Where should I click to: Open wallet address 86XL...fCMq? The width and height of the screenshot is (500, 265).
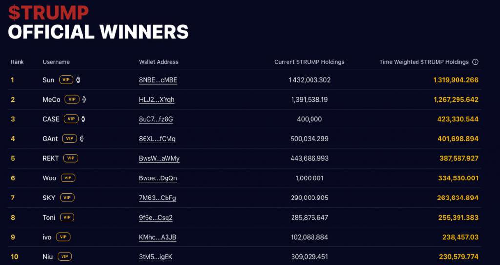coord(157,139)
